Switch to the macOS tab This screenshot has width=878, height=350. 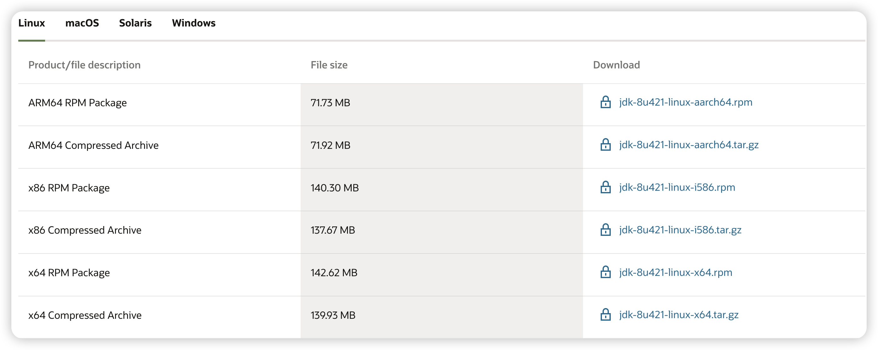pos(82,23)
